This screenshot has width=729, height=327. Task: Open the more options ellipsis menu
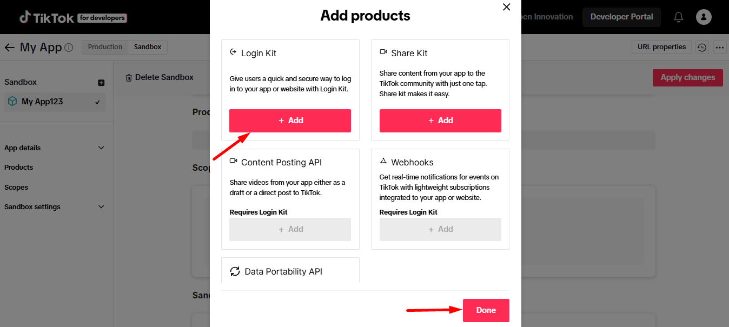(x=720, y=48)
